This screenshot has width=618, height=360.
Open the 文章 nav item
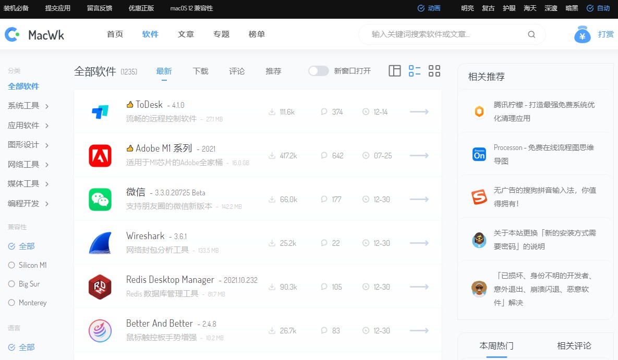[x=186, y=34]
